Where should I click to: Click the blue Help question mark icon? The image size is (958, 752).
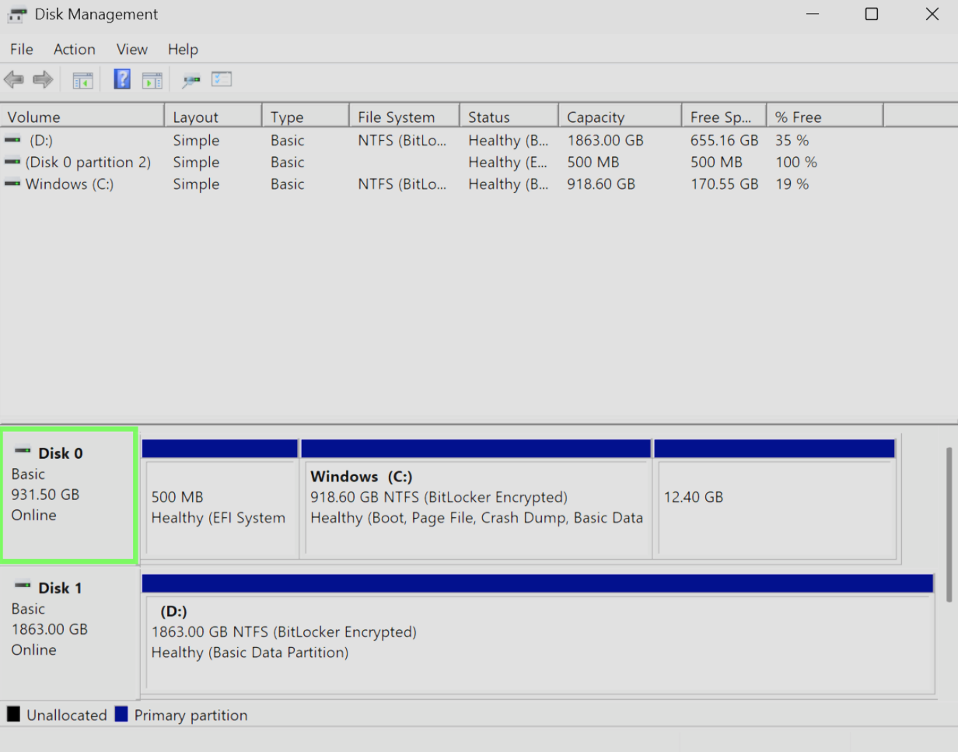click(122, 79)
